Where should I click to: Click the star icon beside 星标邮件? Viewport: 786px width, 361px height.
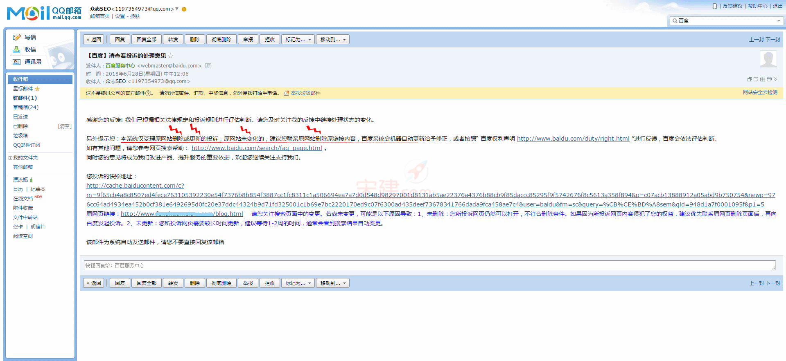37,89
